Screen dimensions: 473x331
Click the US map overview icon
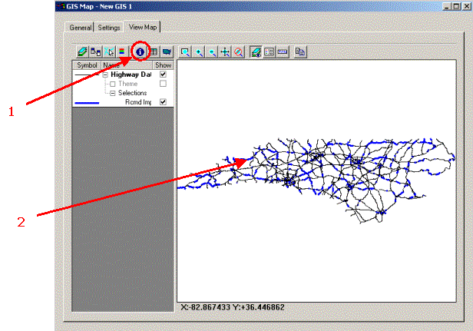[167, 52]
